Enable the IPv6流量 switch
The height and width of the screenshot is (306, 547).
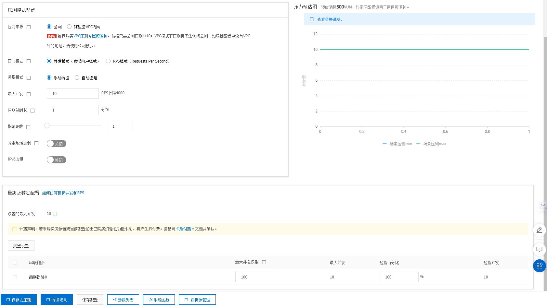point(57,160)
